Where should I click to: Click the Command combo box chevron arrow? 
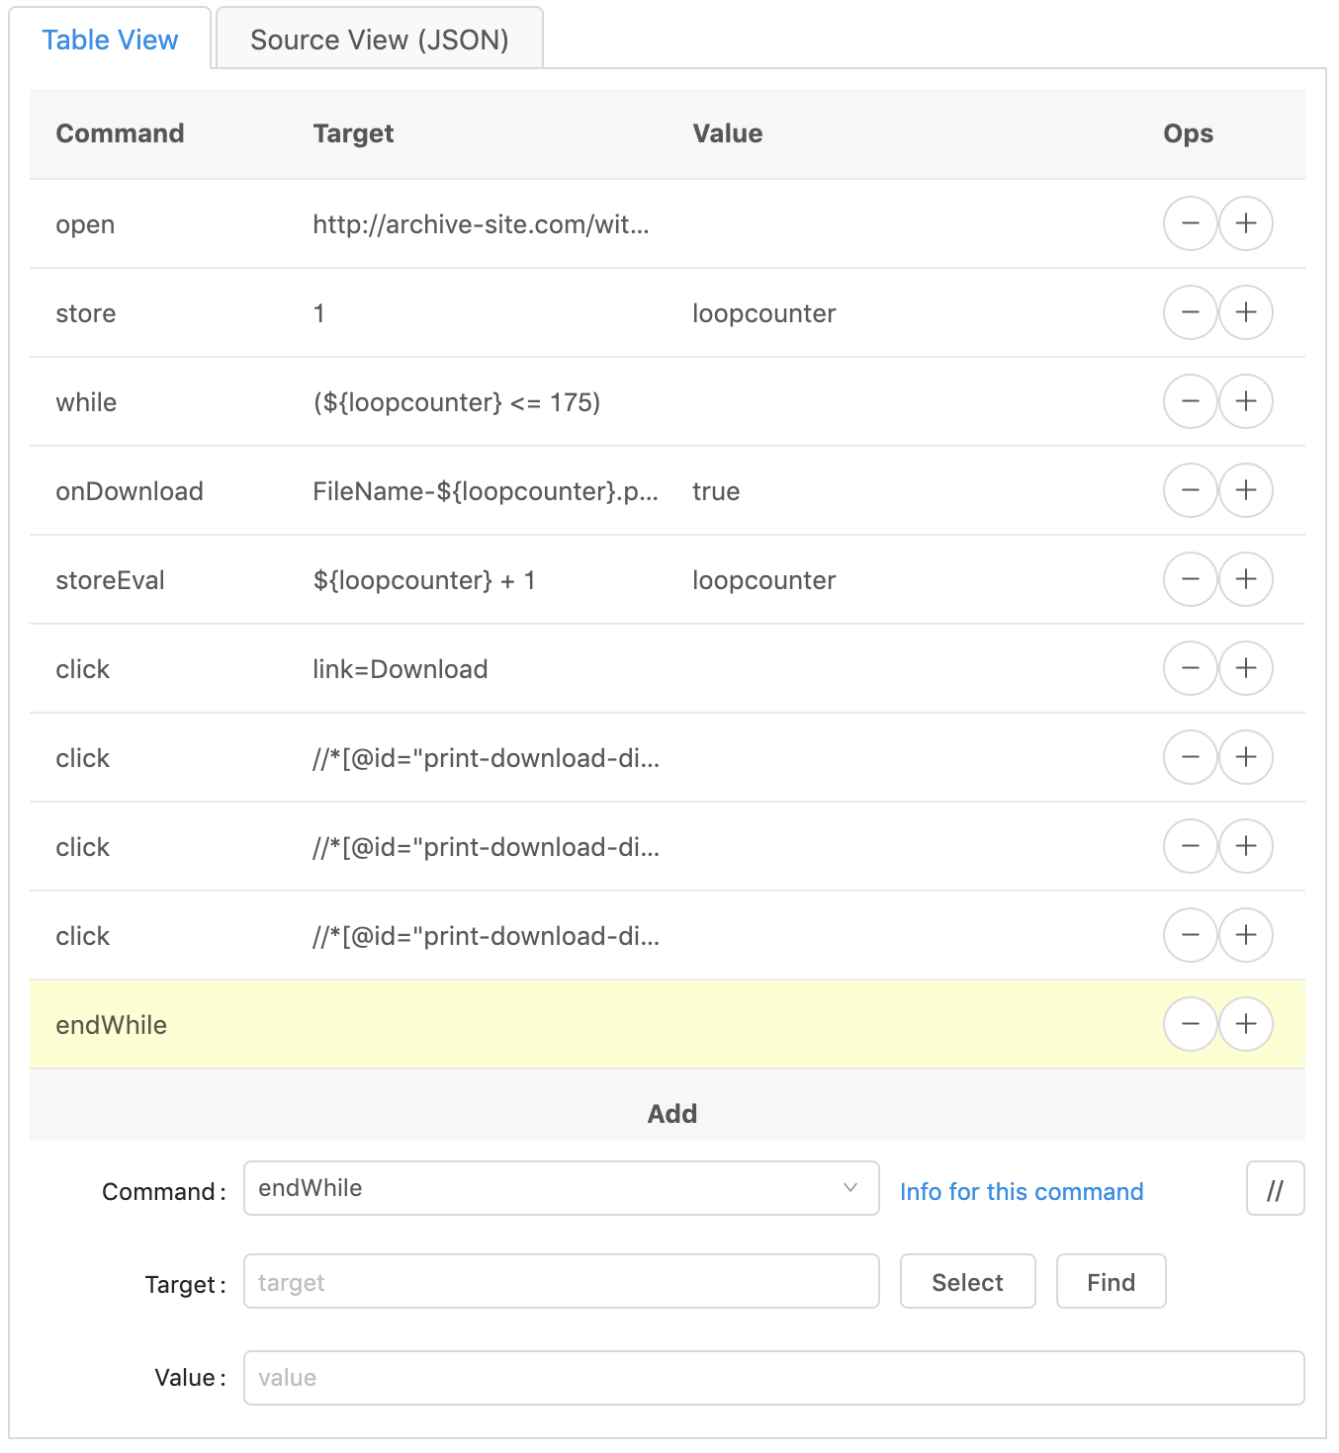point(849,1188)
